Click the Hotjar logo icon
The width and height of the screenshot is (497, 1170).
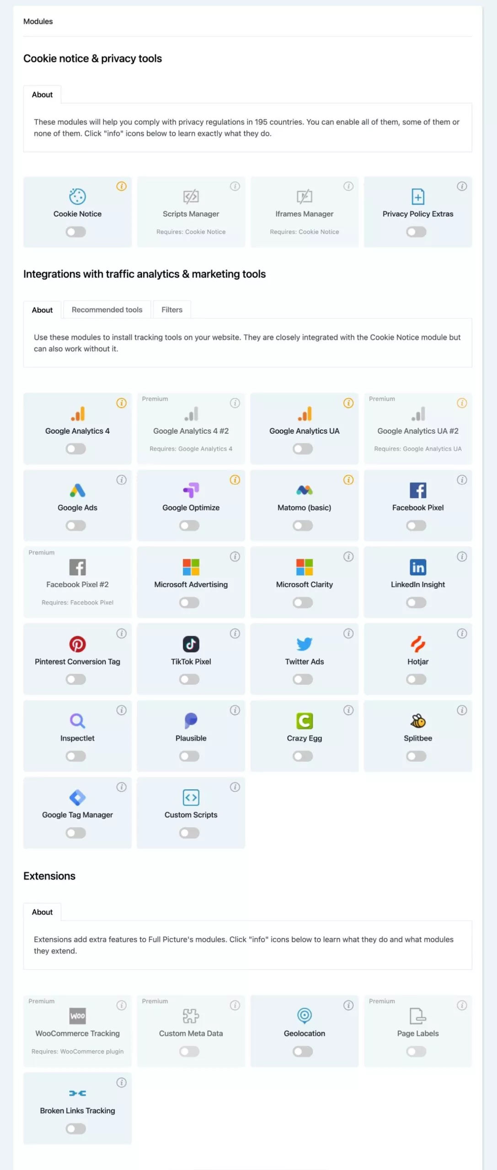coord(417,644)
